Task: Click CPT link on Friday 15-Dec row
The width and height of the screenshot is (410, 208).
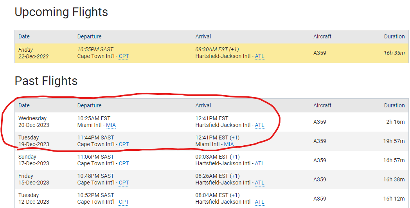Action: tap(124, 183)
